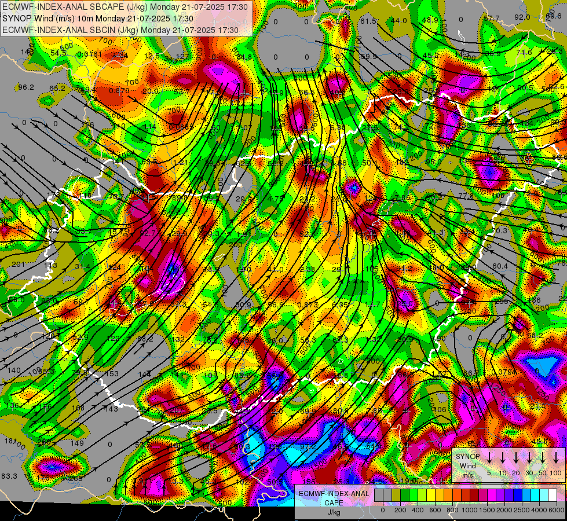This screenshot has height=521, width=567.
Task: Click the map value 86.7
Action: coord(471,373)
